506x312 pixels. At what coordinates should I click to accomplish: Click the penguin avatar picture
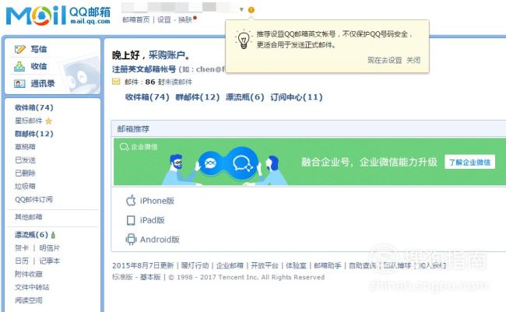pyautogui.click(x=79, y=75)
